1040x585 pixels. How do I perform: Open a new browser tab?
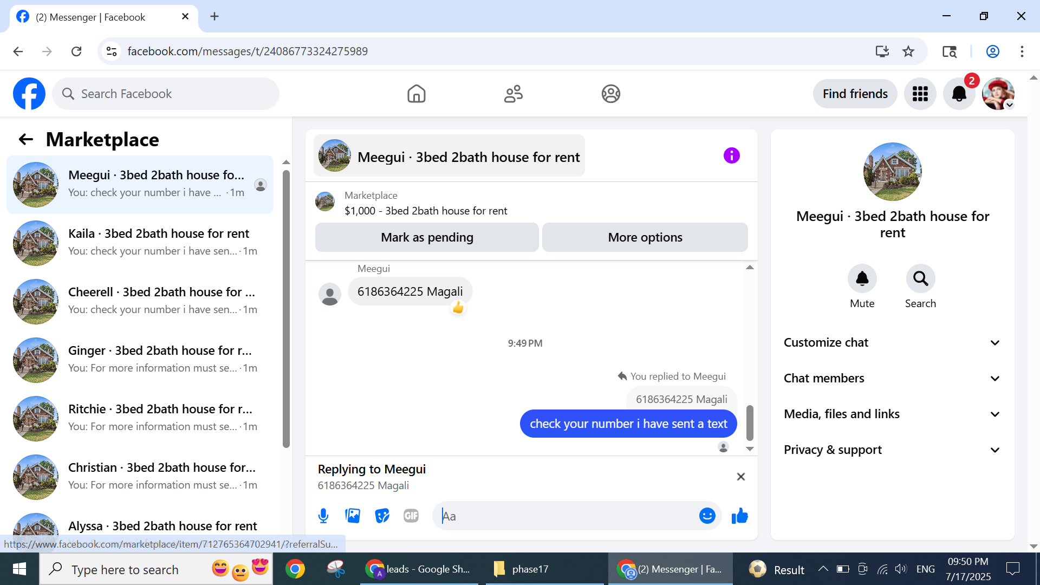pyautogui.click(x=214, y=17)
